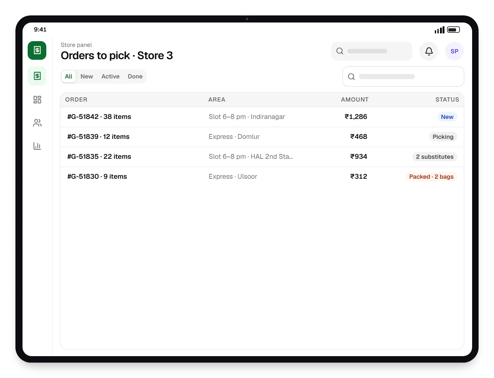Click the green store logo icon
Image resolution: width=494 pixels, height=378 pixels.
pyautogui.click(x=37, y=50)
